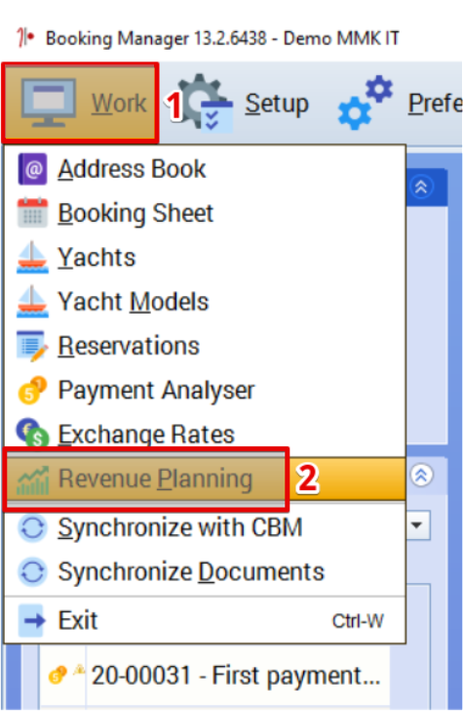Click the Setup gear checklist icon
The image size is (463, 711).
coord(204,104)
